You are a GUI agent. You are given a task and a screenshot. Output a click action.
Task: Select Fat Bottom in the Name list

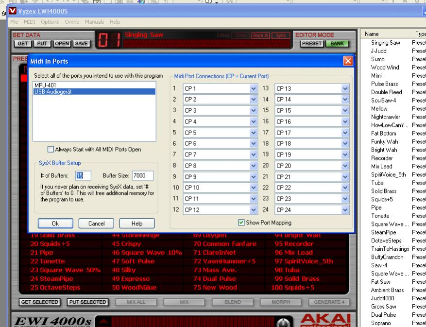[x=383, y=134]
